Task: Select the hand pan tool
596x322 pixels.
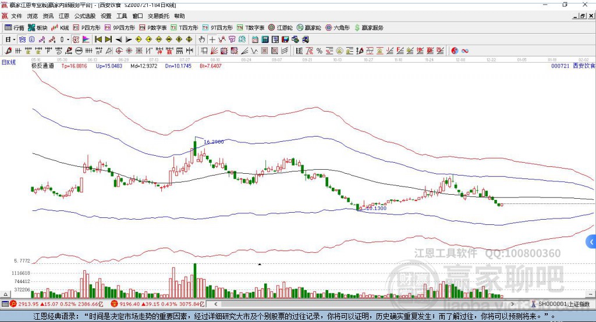Action: click(202, 40)
